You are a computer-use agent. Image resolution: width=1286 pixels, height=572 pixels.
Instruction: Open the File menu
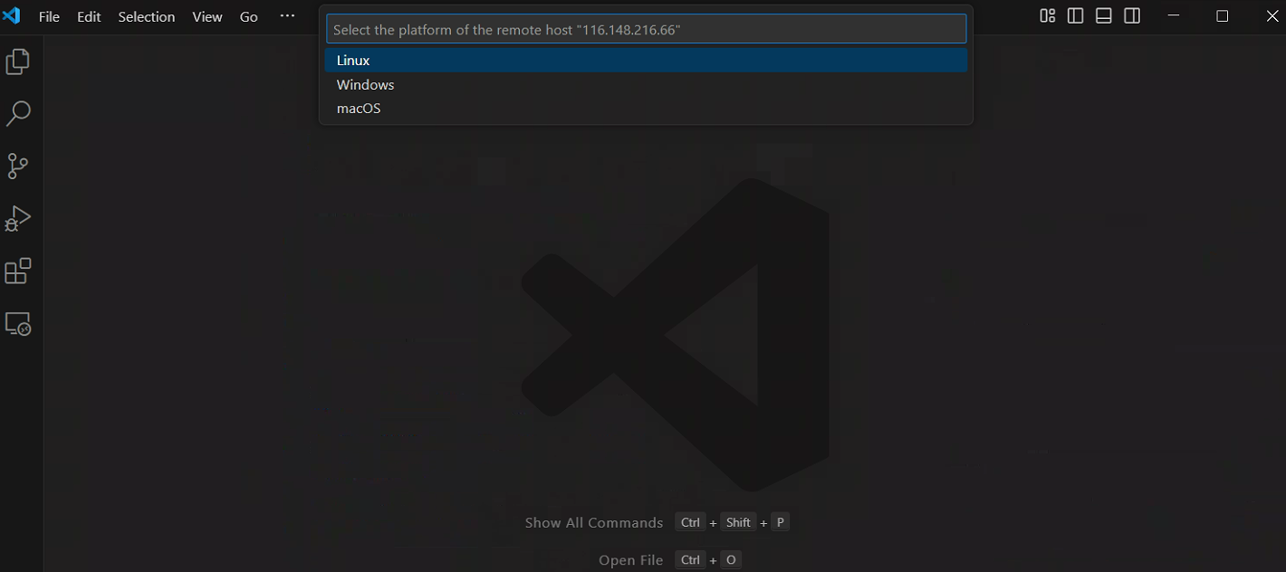50,16
